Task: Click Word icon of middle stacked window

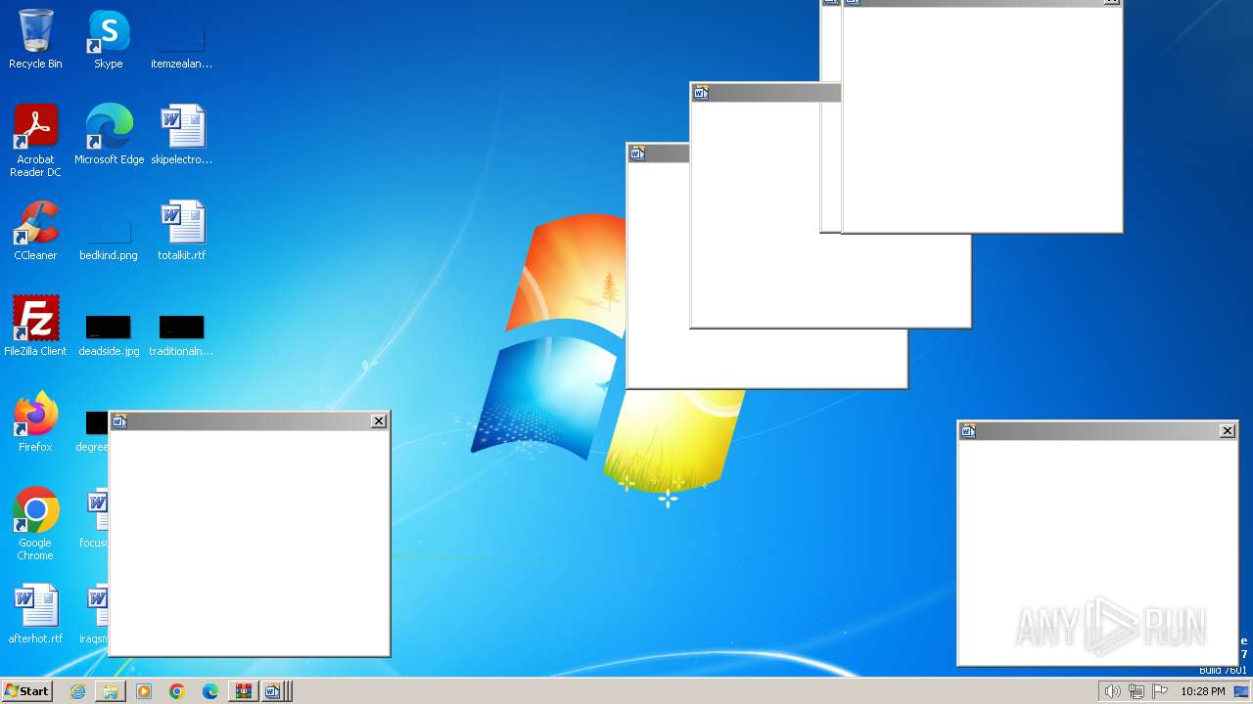Action: point(701,93)
